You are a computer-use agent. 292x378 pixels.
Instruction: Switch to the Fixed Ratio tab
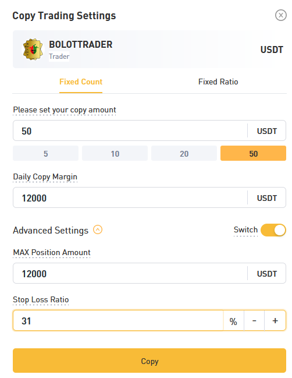tap(218, 82)
